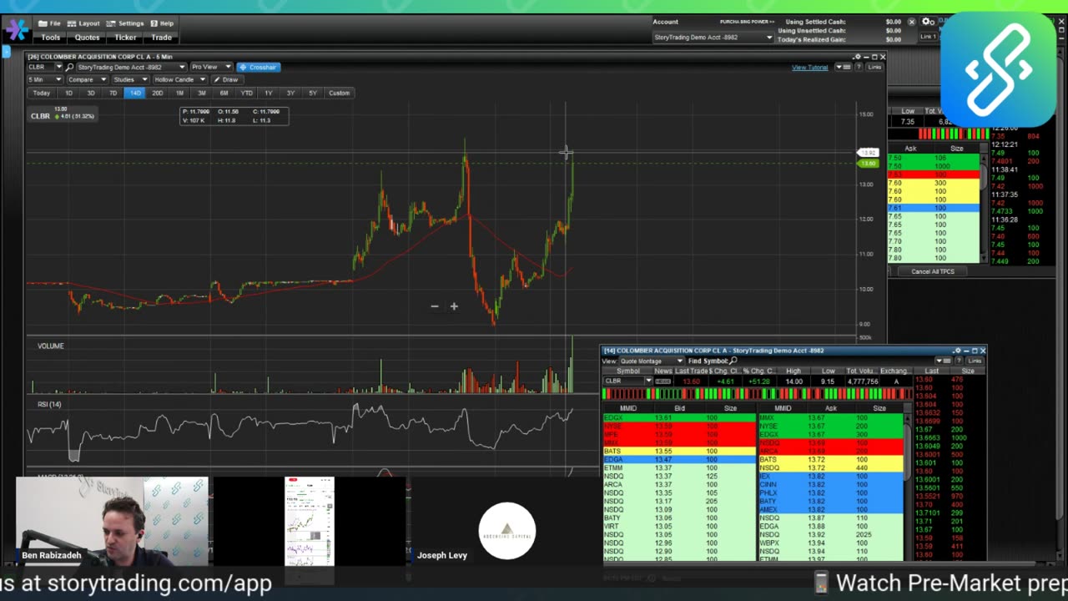
Task: Open the Hollow Candle chart type dropdown
Action: pos(179,79)
